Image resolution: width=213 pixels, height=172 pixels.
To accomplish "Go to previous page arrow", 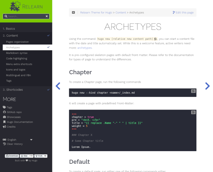I will pos(58,86).
